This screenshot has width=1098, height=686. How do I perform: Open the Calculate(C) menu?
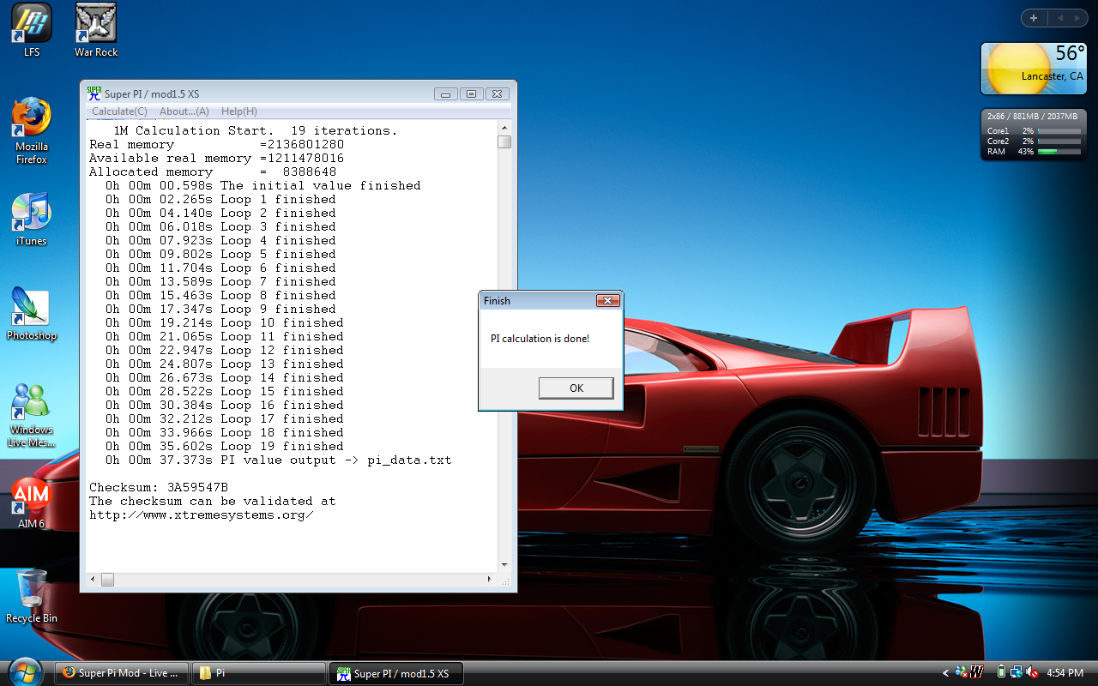[x=119, y=111]
